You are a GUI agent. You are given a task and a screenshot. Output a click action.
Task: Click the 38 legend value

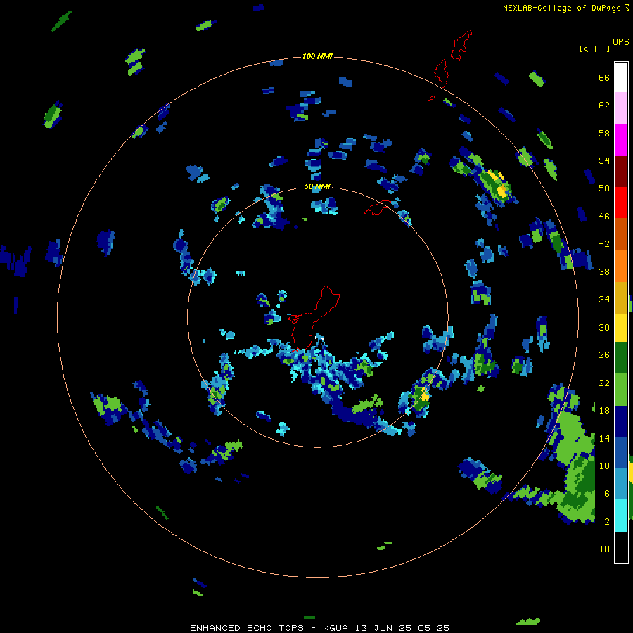pos(604,271)
